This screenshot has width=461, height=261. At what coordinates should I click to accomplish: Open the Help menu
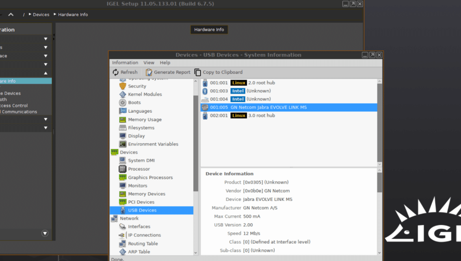click(165, 63)
